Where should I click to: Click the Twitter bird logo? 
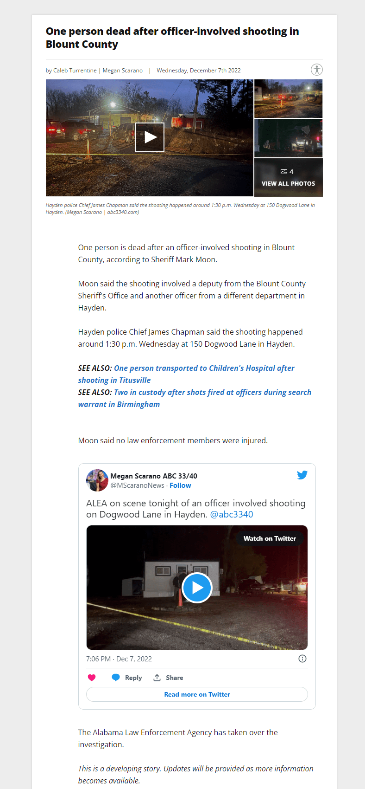pyautogui.click(x=302, y=475)
